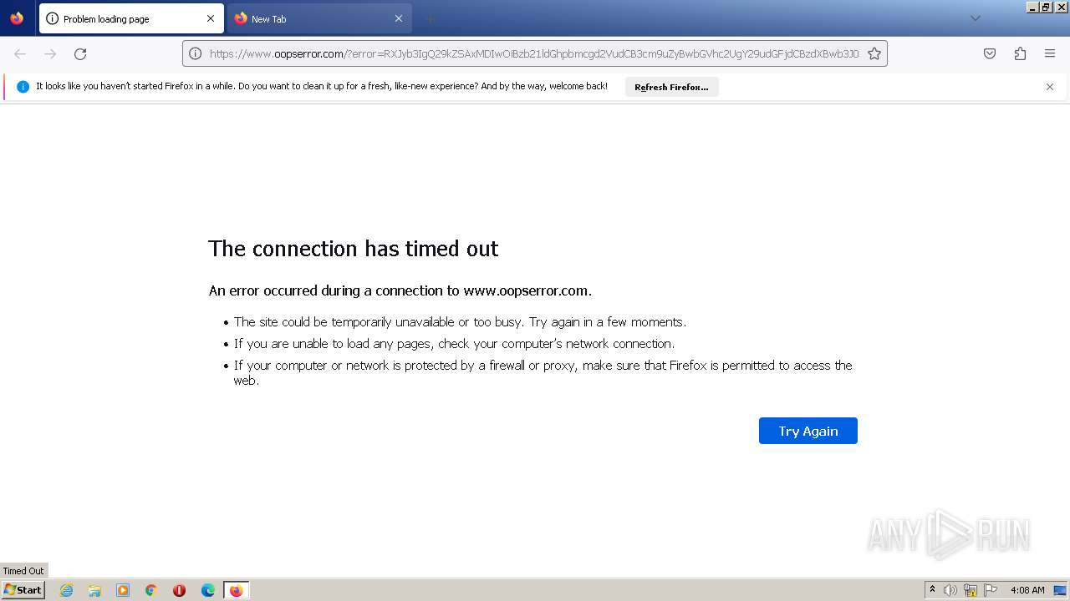This screenshot has width=1070, height=601.
Task: Close the New Tab tab
Action: tap(399, 18)
